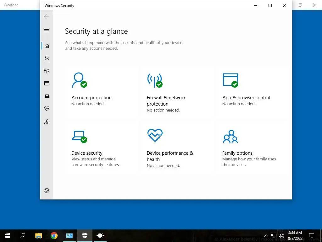Screen dimensions: 322x242
Task: Click 'No action needed.' under Firewall & network protection
Action: coord(163,110)
